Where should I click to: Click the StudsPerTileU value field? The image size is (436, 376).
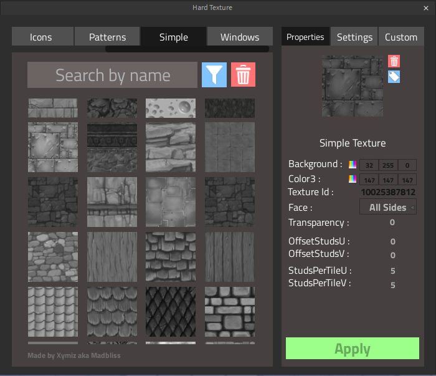[x=392, y=271]
